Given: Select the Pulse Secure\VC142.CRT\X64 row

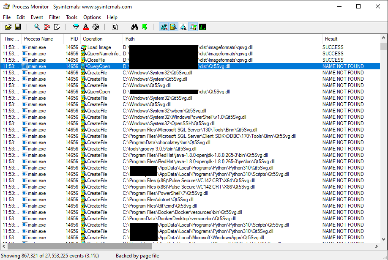Looking at the screenshot, I should pos(190,181).
